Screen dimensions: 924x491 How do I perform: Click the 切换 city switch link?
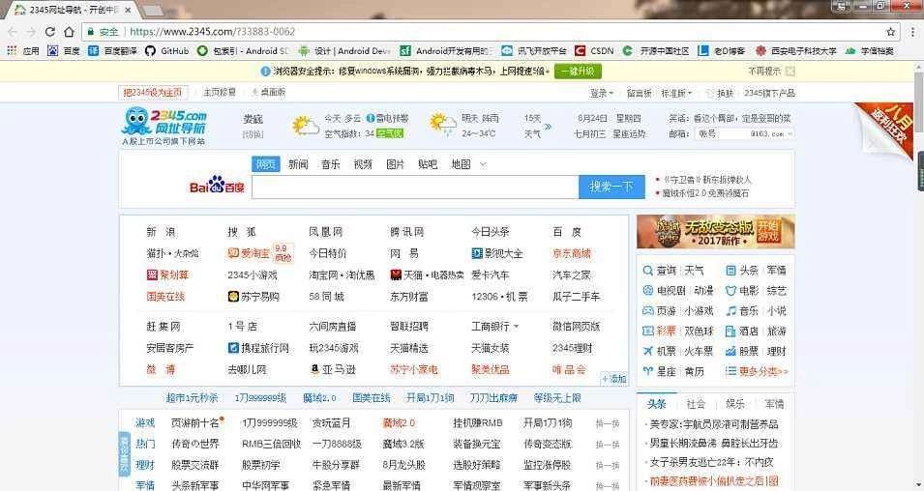coord(253,134)
